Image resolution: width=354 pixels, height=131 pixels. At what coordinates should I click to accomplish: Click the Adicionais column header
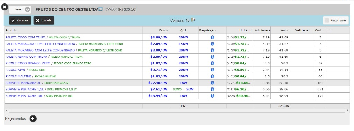click(261, 30)
